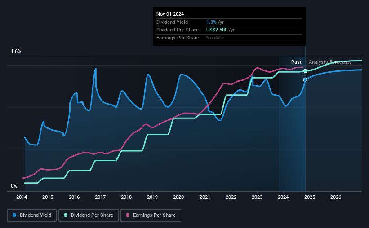
Task: Click the blue Dividend Yield legend dot
Action: [x=14, y=215]
